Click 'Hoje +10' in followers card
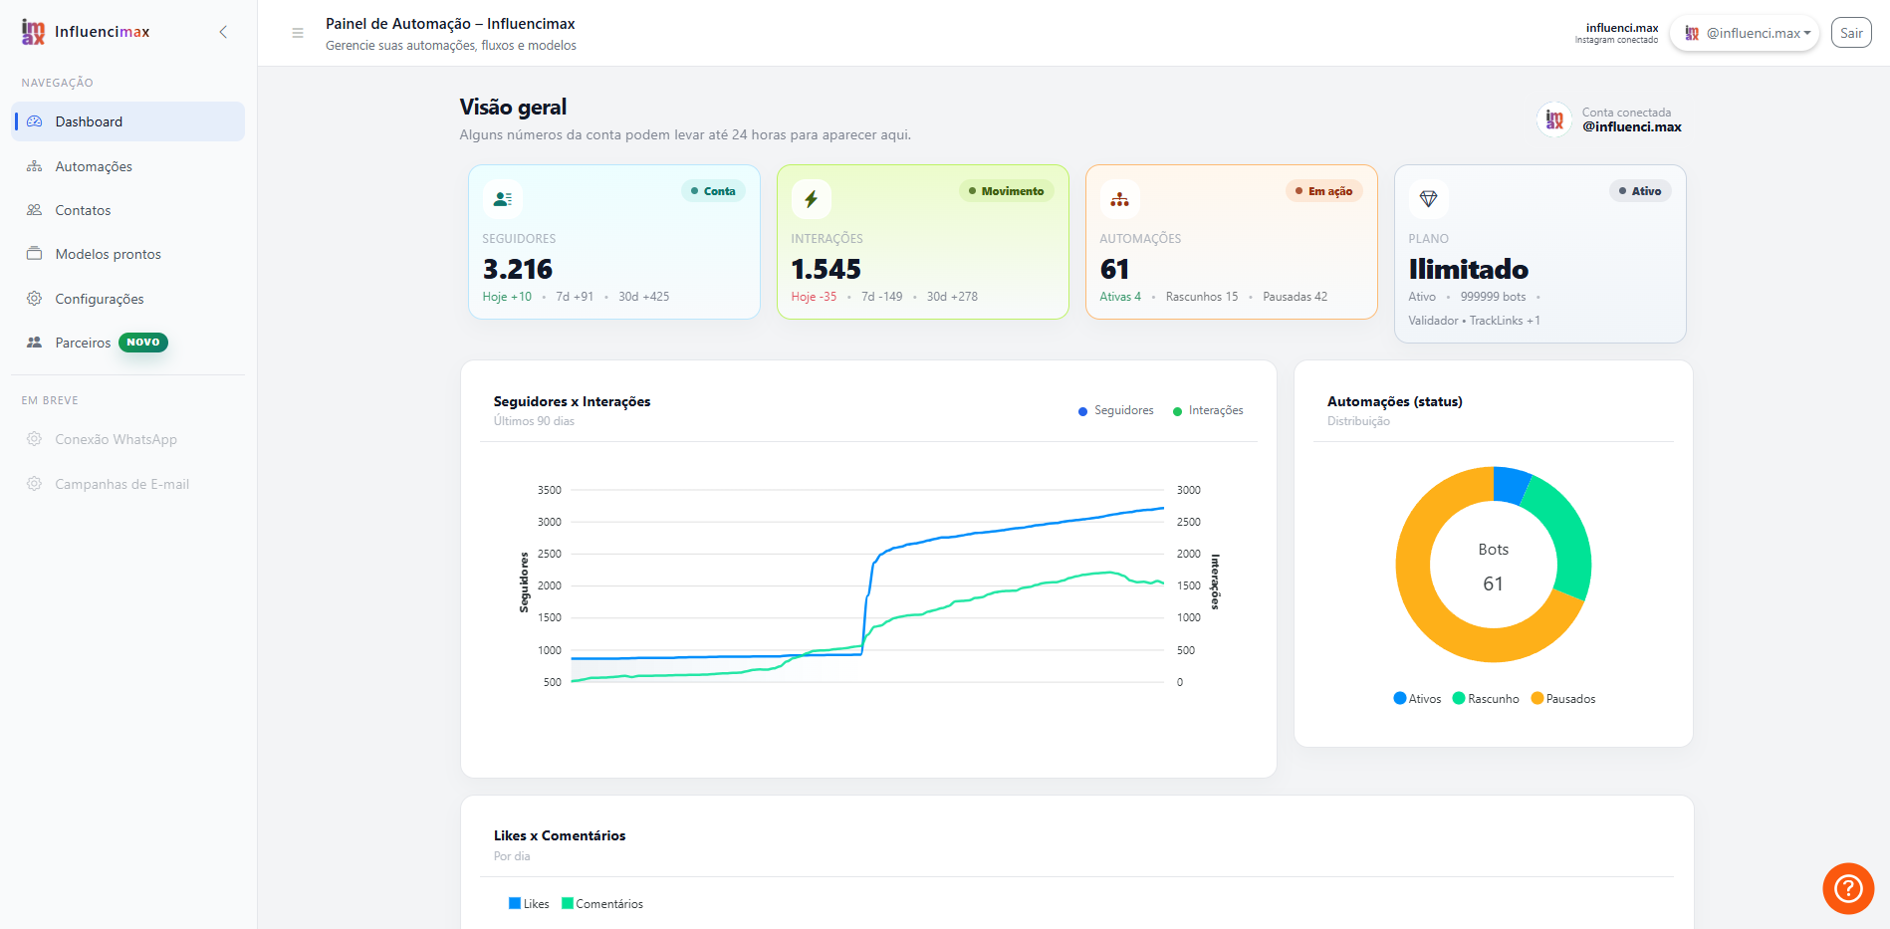The width and height of the screenshot is (1890, 929). pyautogui.click(x=507, y=297)
